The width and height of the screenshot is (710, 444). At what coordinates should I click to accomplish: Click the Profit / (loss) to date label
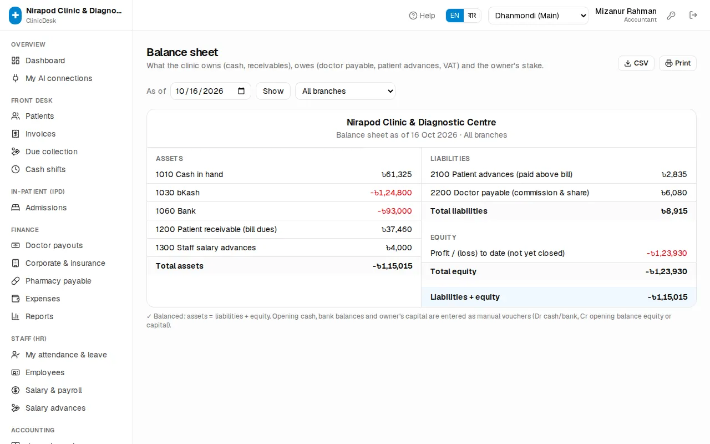click(498, 253)
